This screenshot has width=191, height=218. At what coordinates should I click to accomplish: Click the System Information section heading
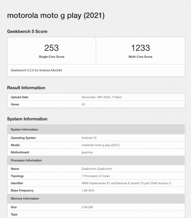click(x=27, y=119)
